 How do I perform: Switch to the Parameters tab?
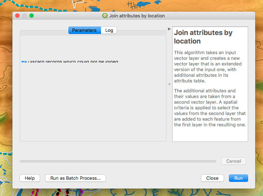tap(85, 30)
